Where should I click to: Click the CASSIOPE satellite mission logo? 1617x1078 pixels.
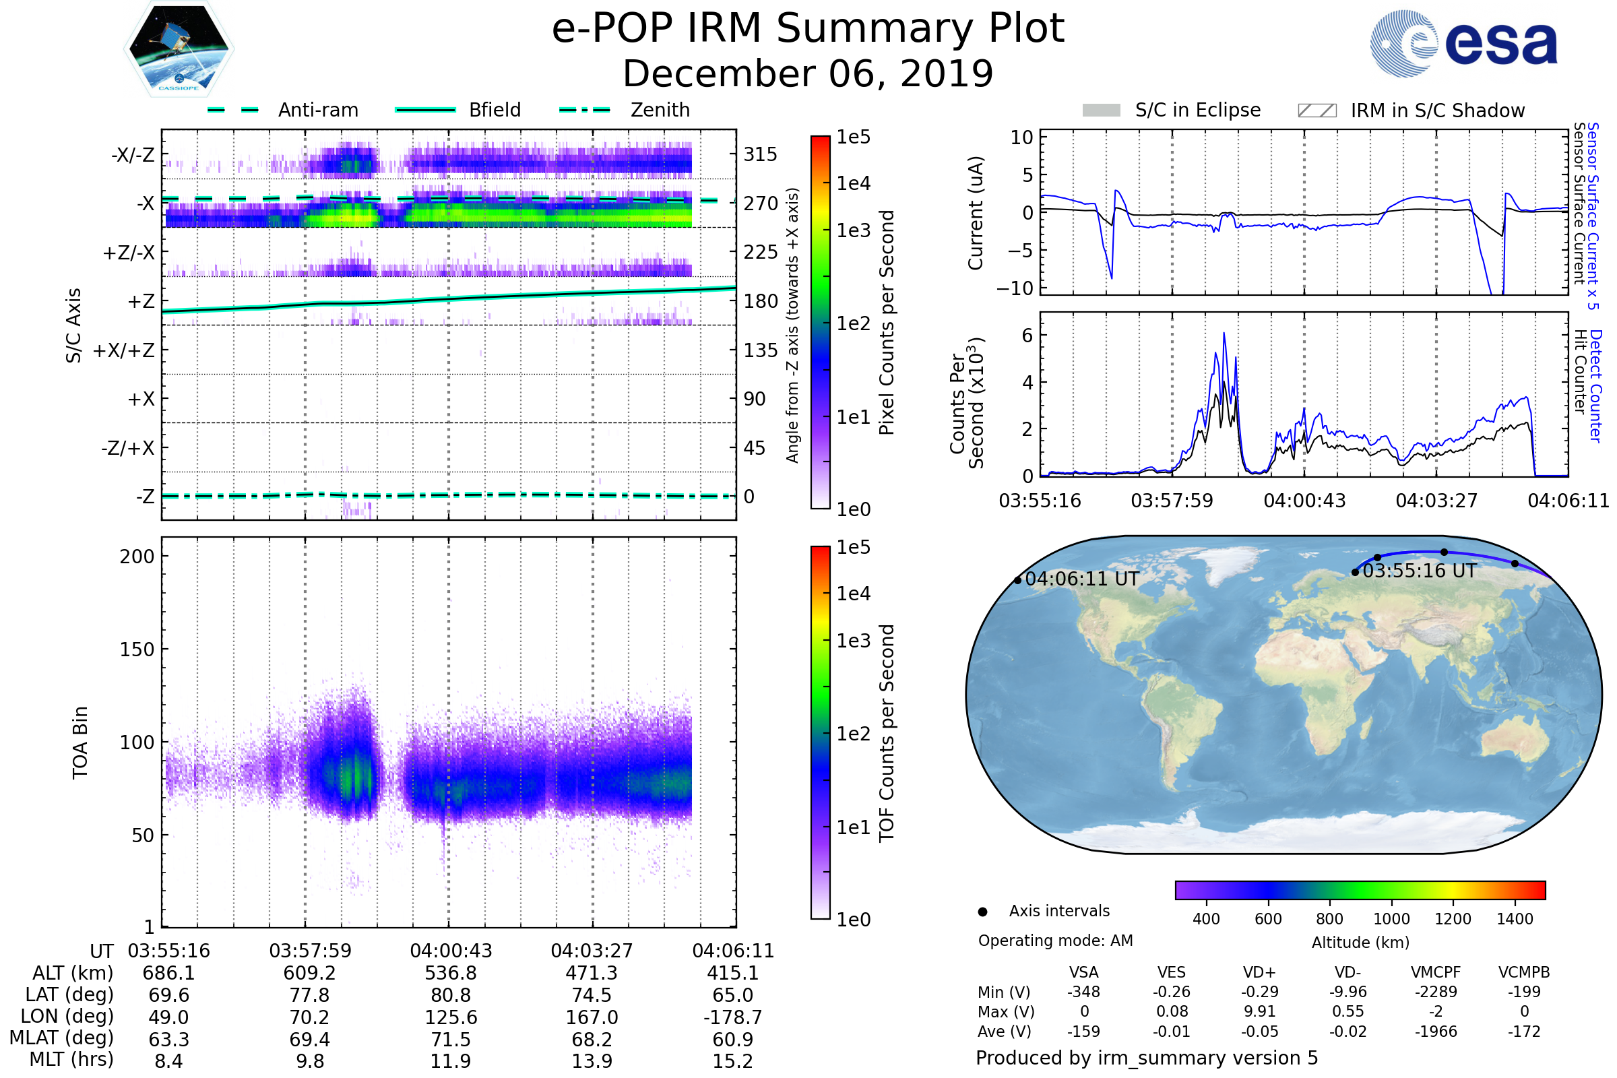click(x=179, y=49)
